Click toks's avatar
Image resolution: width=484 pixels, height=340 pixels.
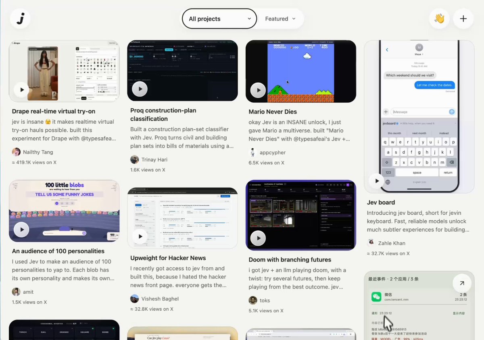pos(253,300)
